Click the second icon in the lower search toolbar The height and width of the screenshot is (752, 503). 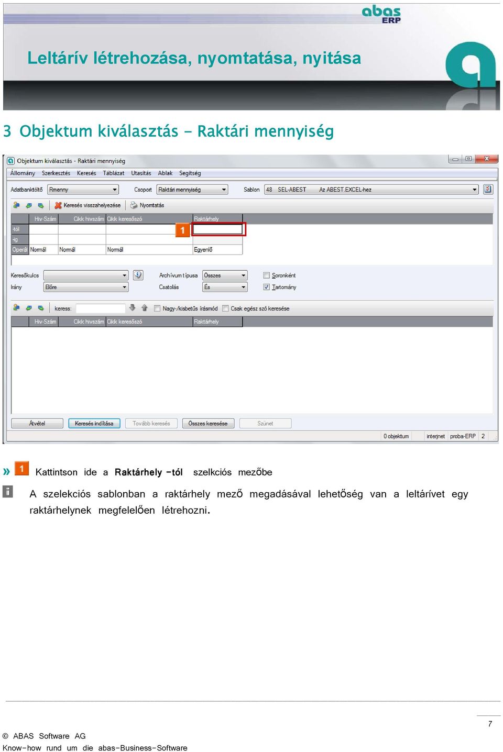[x=28, y=308]
